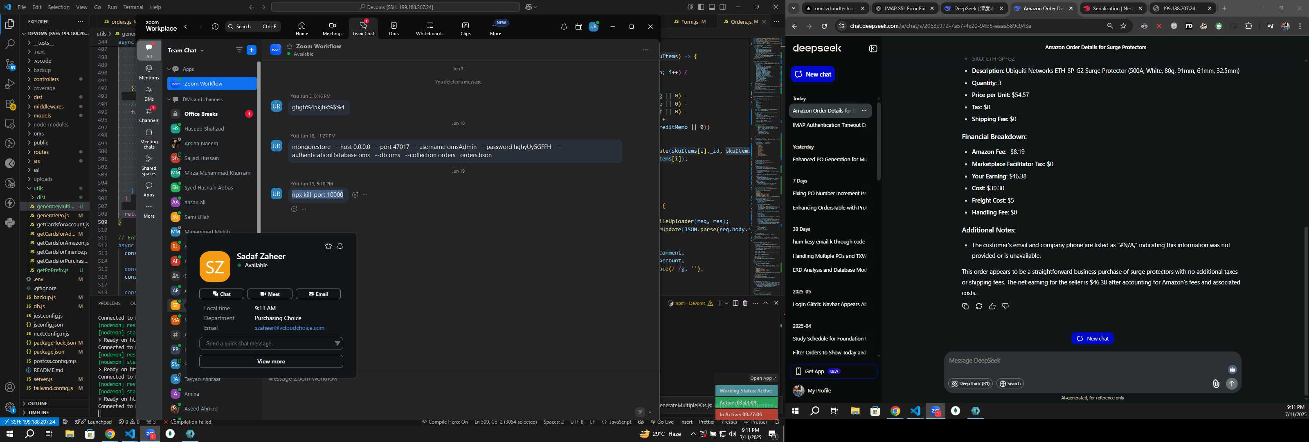Open the Terminal menu in VS Code
1309x442 pixels.
(x=133, y=7)
